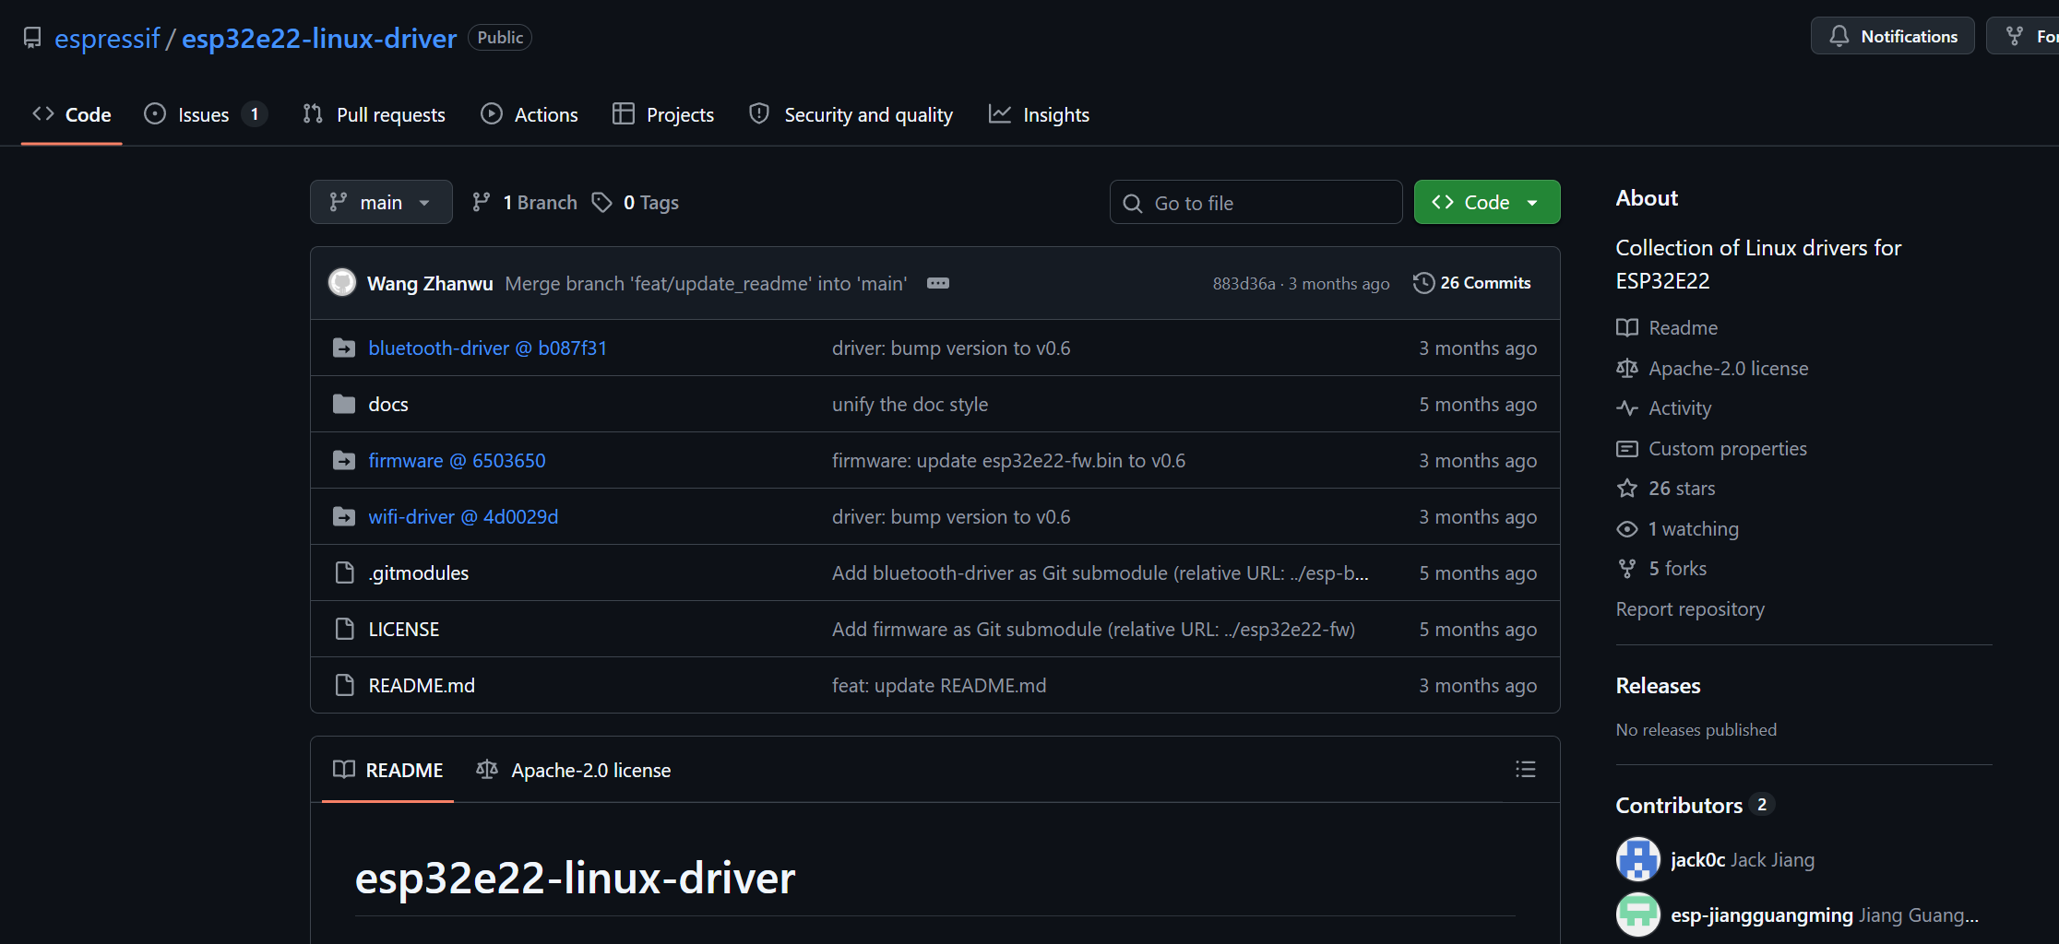This screenshot has height=944, width=2059.
Task: Expand the green Code dropdown
Action: click(1487, 202)
